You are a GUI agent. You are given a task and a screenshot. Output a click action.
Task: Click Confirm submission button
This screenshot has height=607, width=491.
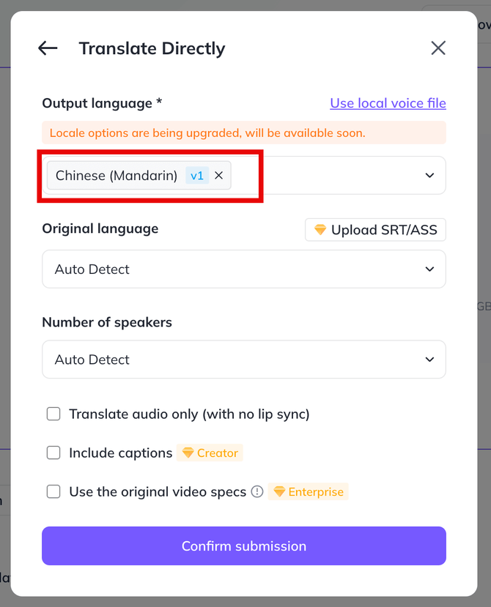[244, 545]
